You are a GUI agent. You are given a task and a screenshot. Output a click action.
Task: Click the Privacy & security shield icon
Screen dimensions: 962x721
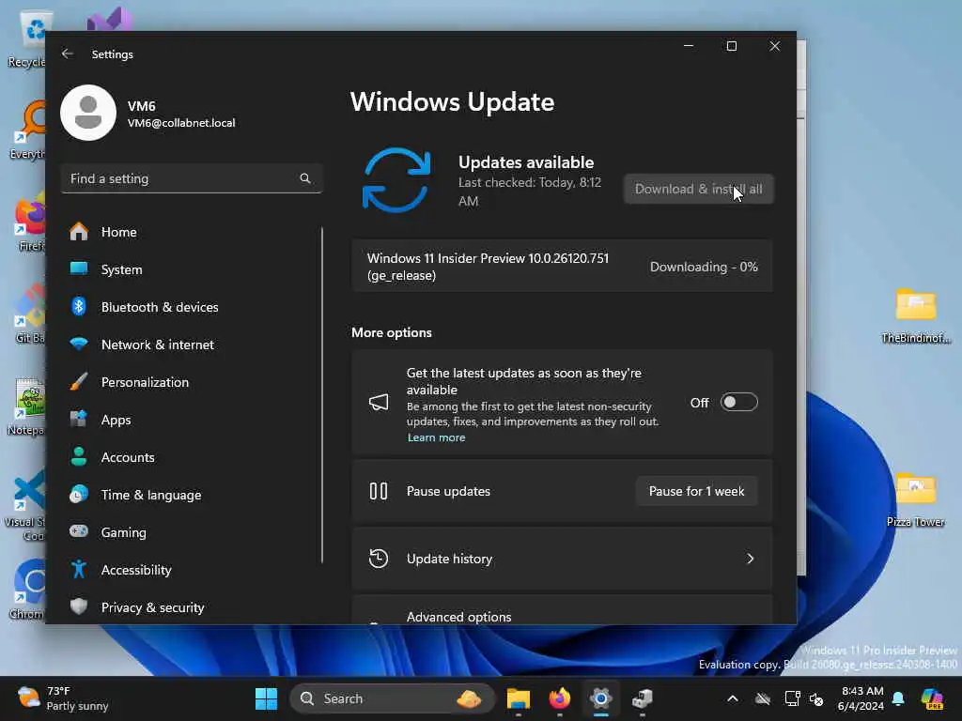(x=79, y=607)
